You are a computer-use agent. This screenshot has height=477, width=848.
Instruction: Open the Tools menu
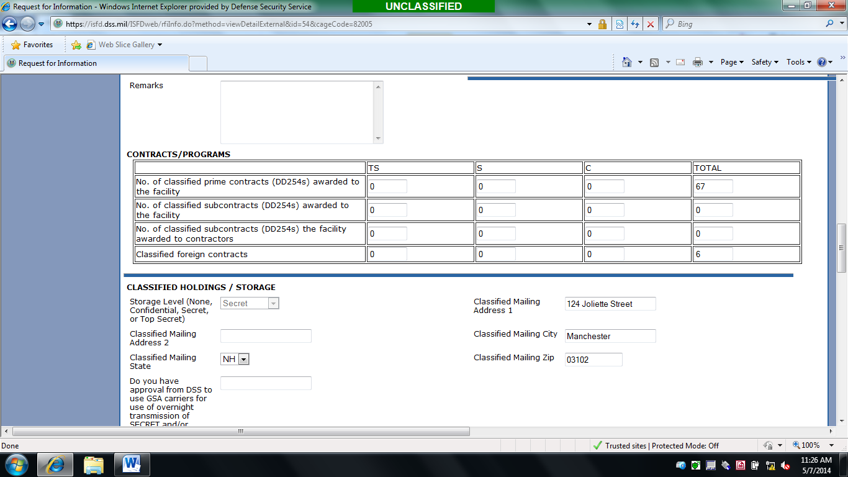click(x=799, y=62)
